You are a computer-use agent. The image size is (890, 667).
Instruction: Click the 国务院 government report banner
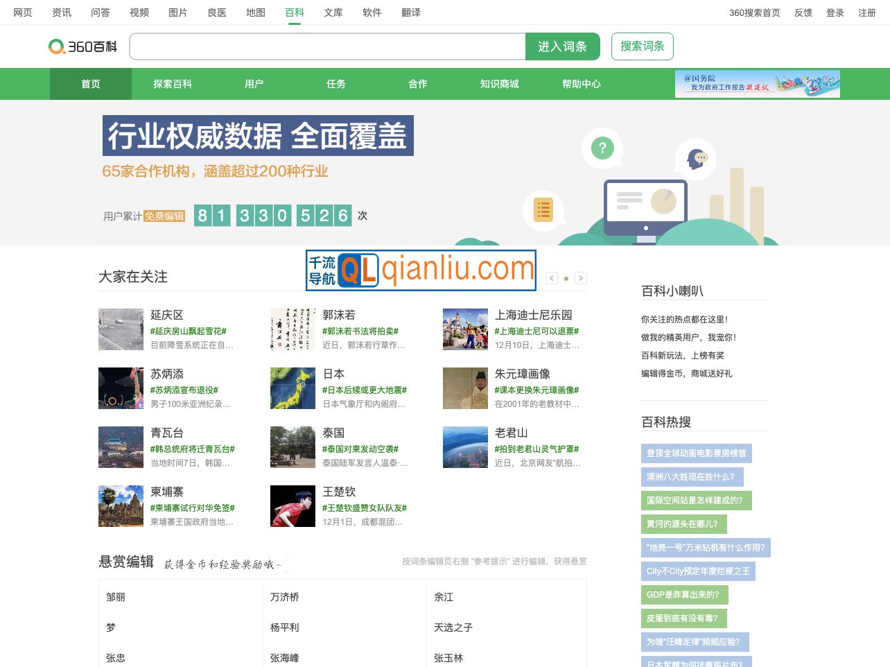[757, 84]
